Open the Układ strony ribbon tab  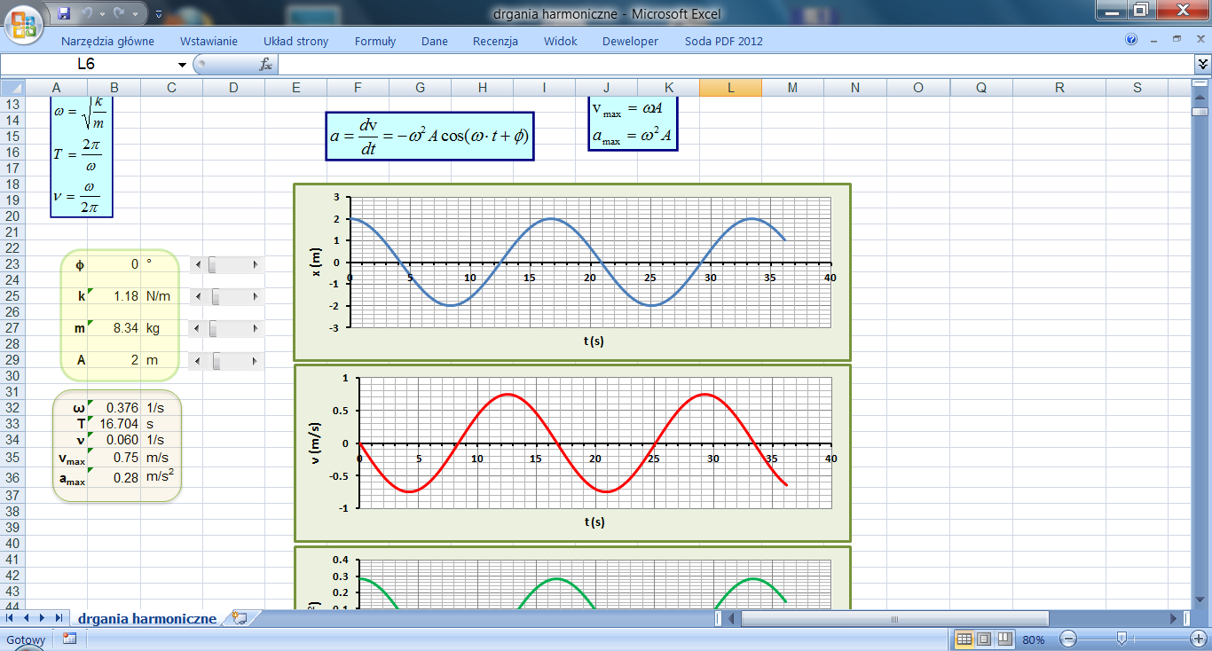coord(295,41)
